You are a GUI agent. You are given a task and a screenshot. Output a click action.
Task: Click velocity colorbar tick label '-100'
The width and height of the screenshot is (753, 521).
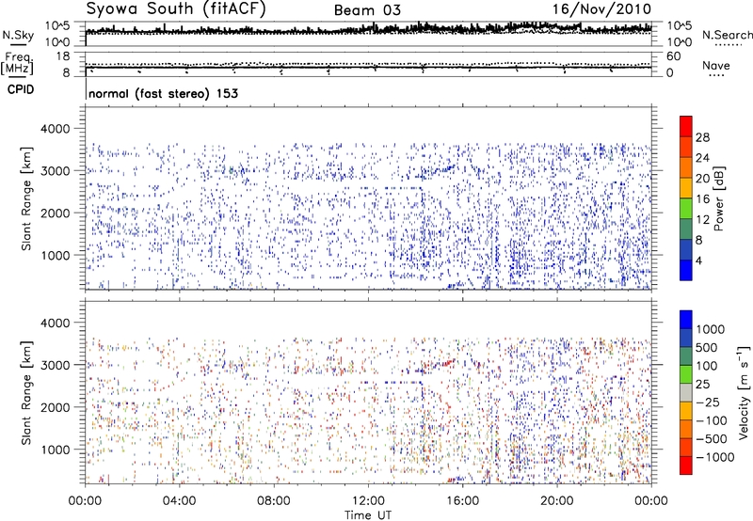(x=712, y=420)
